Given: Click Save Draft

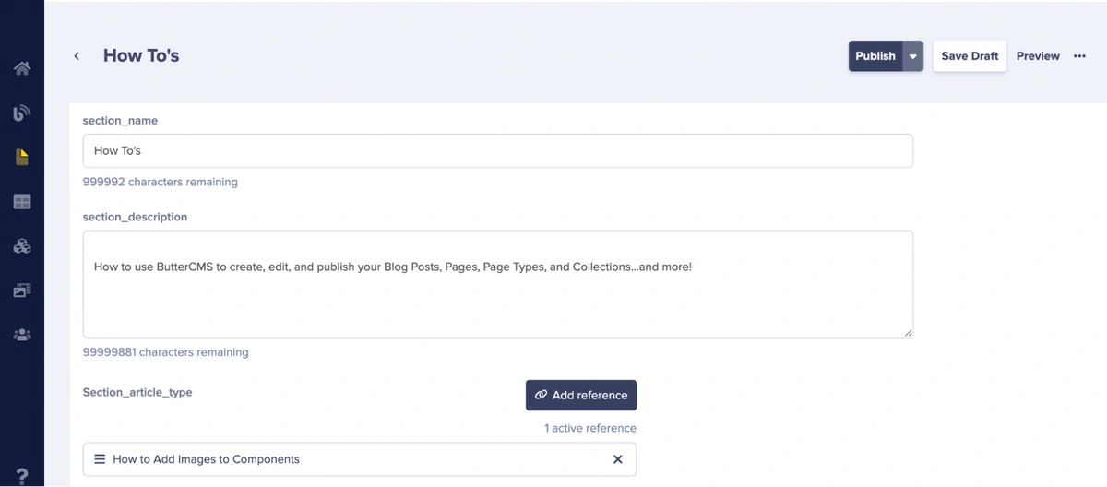Looking at the screenshot, I should pos(970,56).
